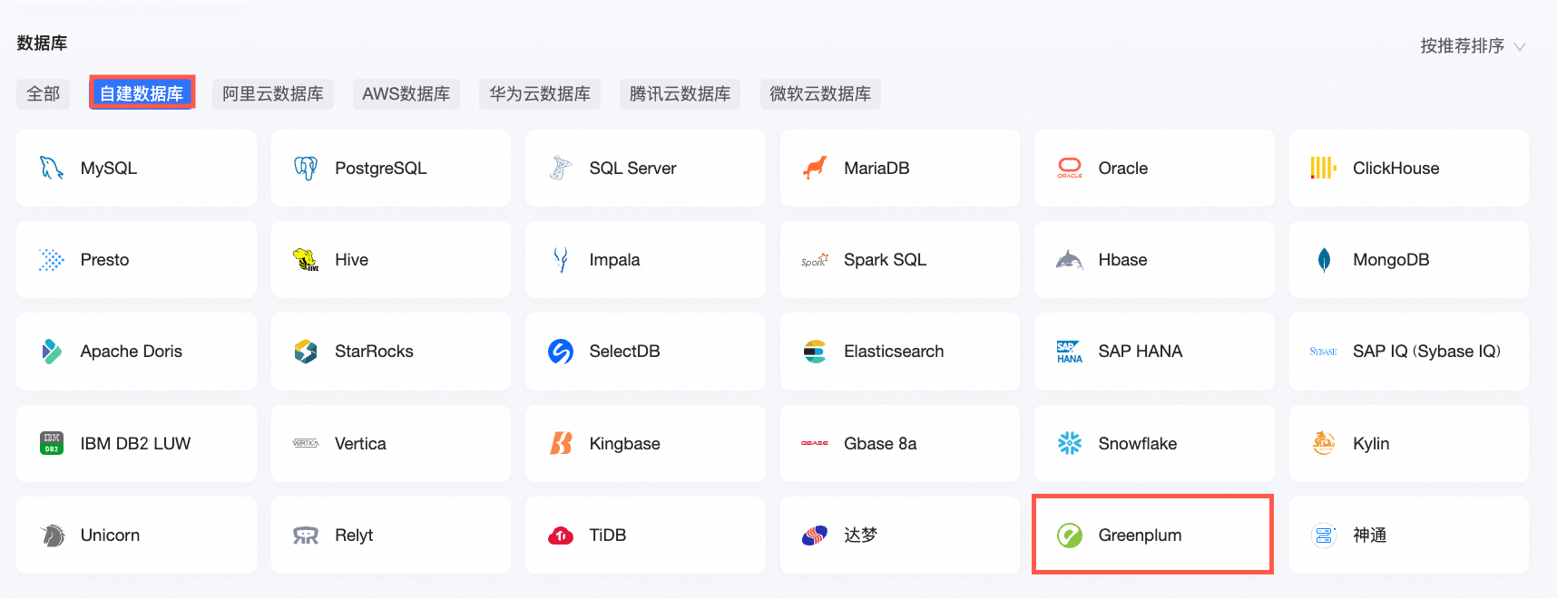Click the MariaDB seal icon
Image resolution: width=1557 pixels, height=598 pixels.
[x=815, y=168]
